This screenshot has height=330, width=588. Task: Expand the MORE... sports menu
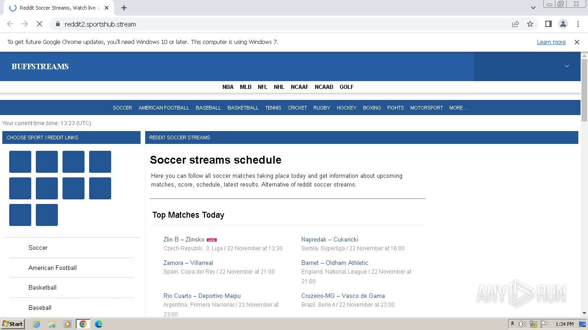click(x=458, y=108)
